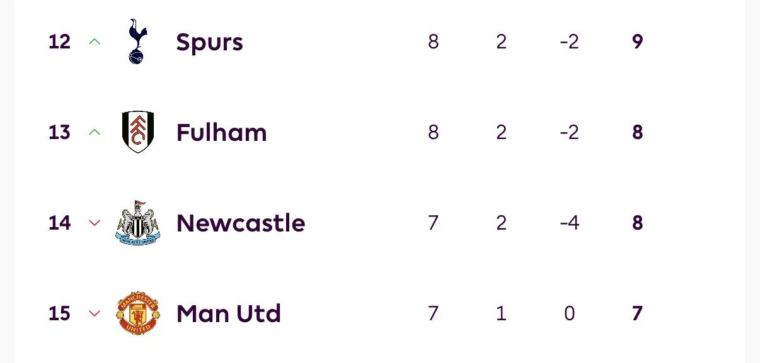Open the Newcastle team name link
Screen dimensions: 760x363
tap(241, 223)
